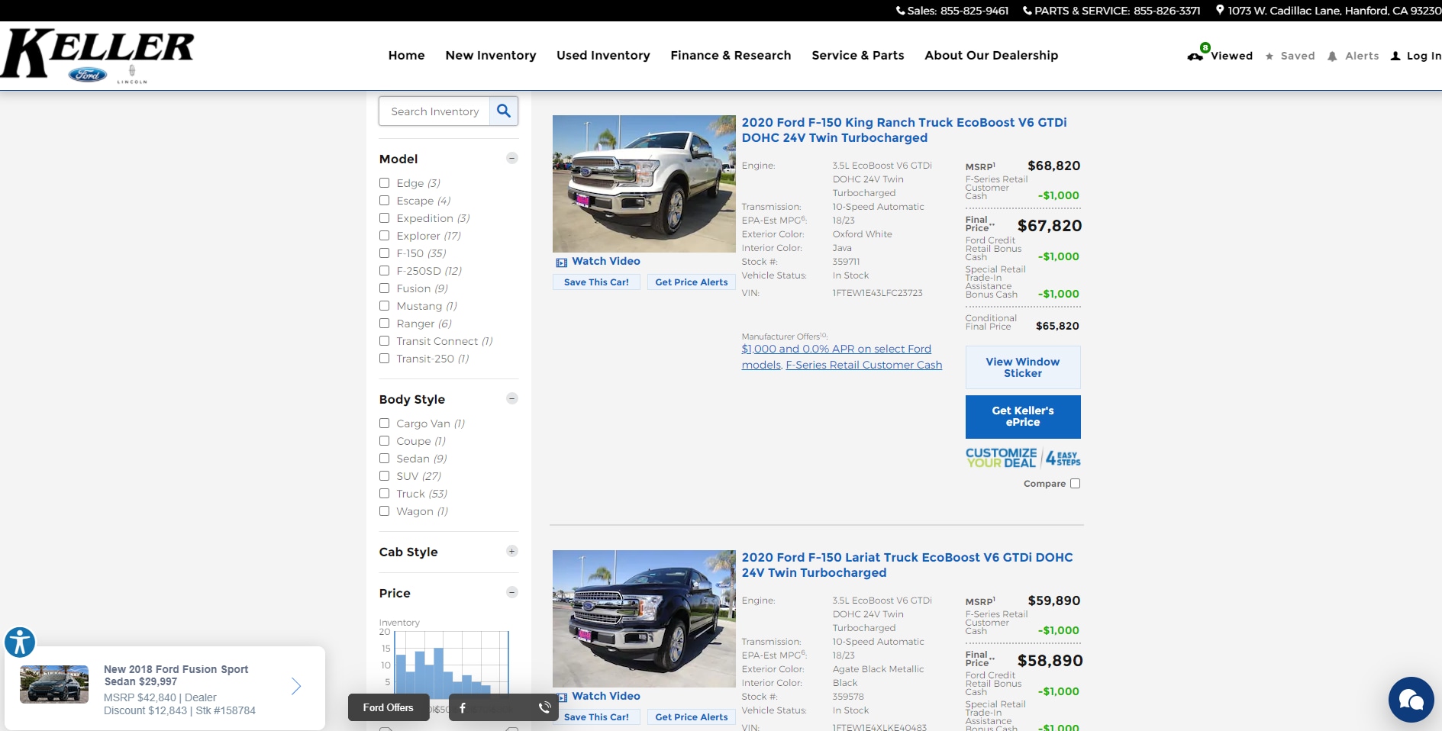Screen dimensions: 1442x731
Task: Click Save This Car for King Ranch
Action: point(596,282)
